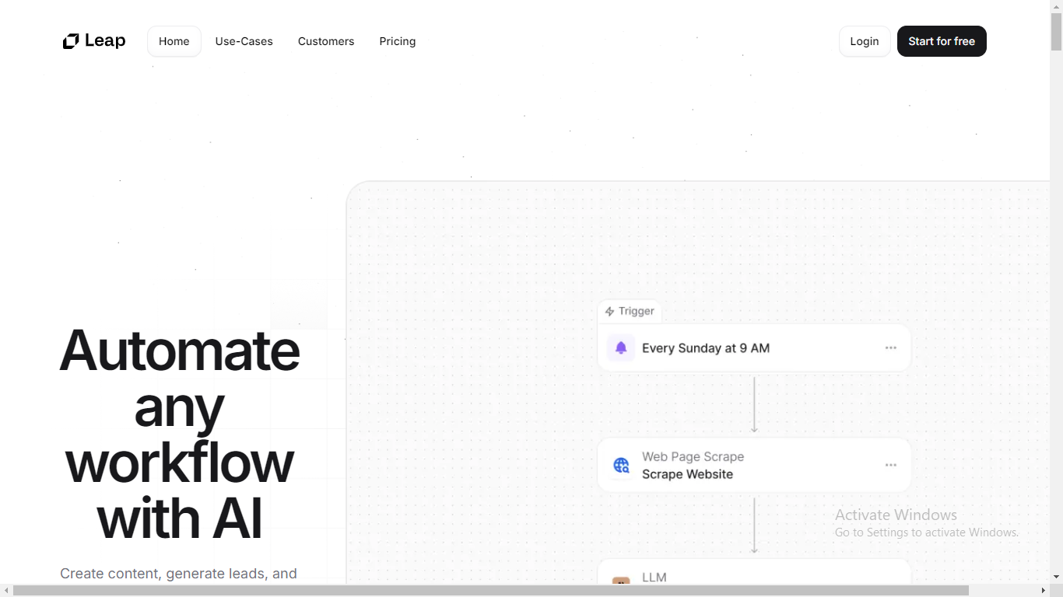Click the orange LLM node icon
Image resolution: width=1063 pixels, height=597 pixels.
(x=620, y=582)
